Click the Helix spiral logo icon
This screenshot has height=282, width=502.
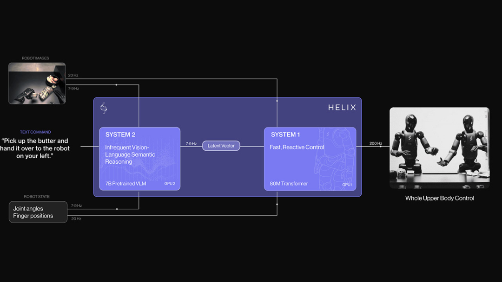tap(104, 108)
